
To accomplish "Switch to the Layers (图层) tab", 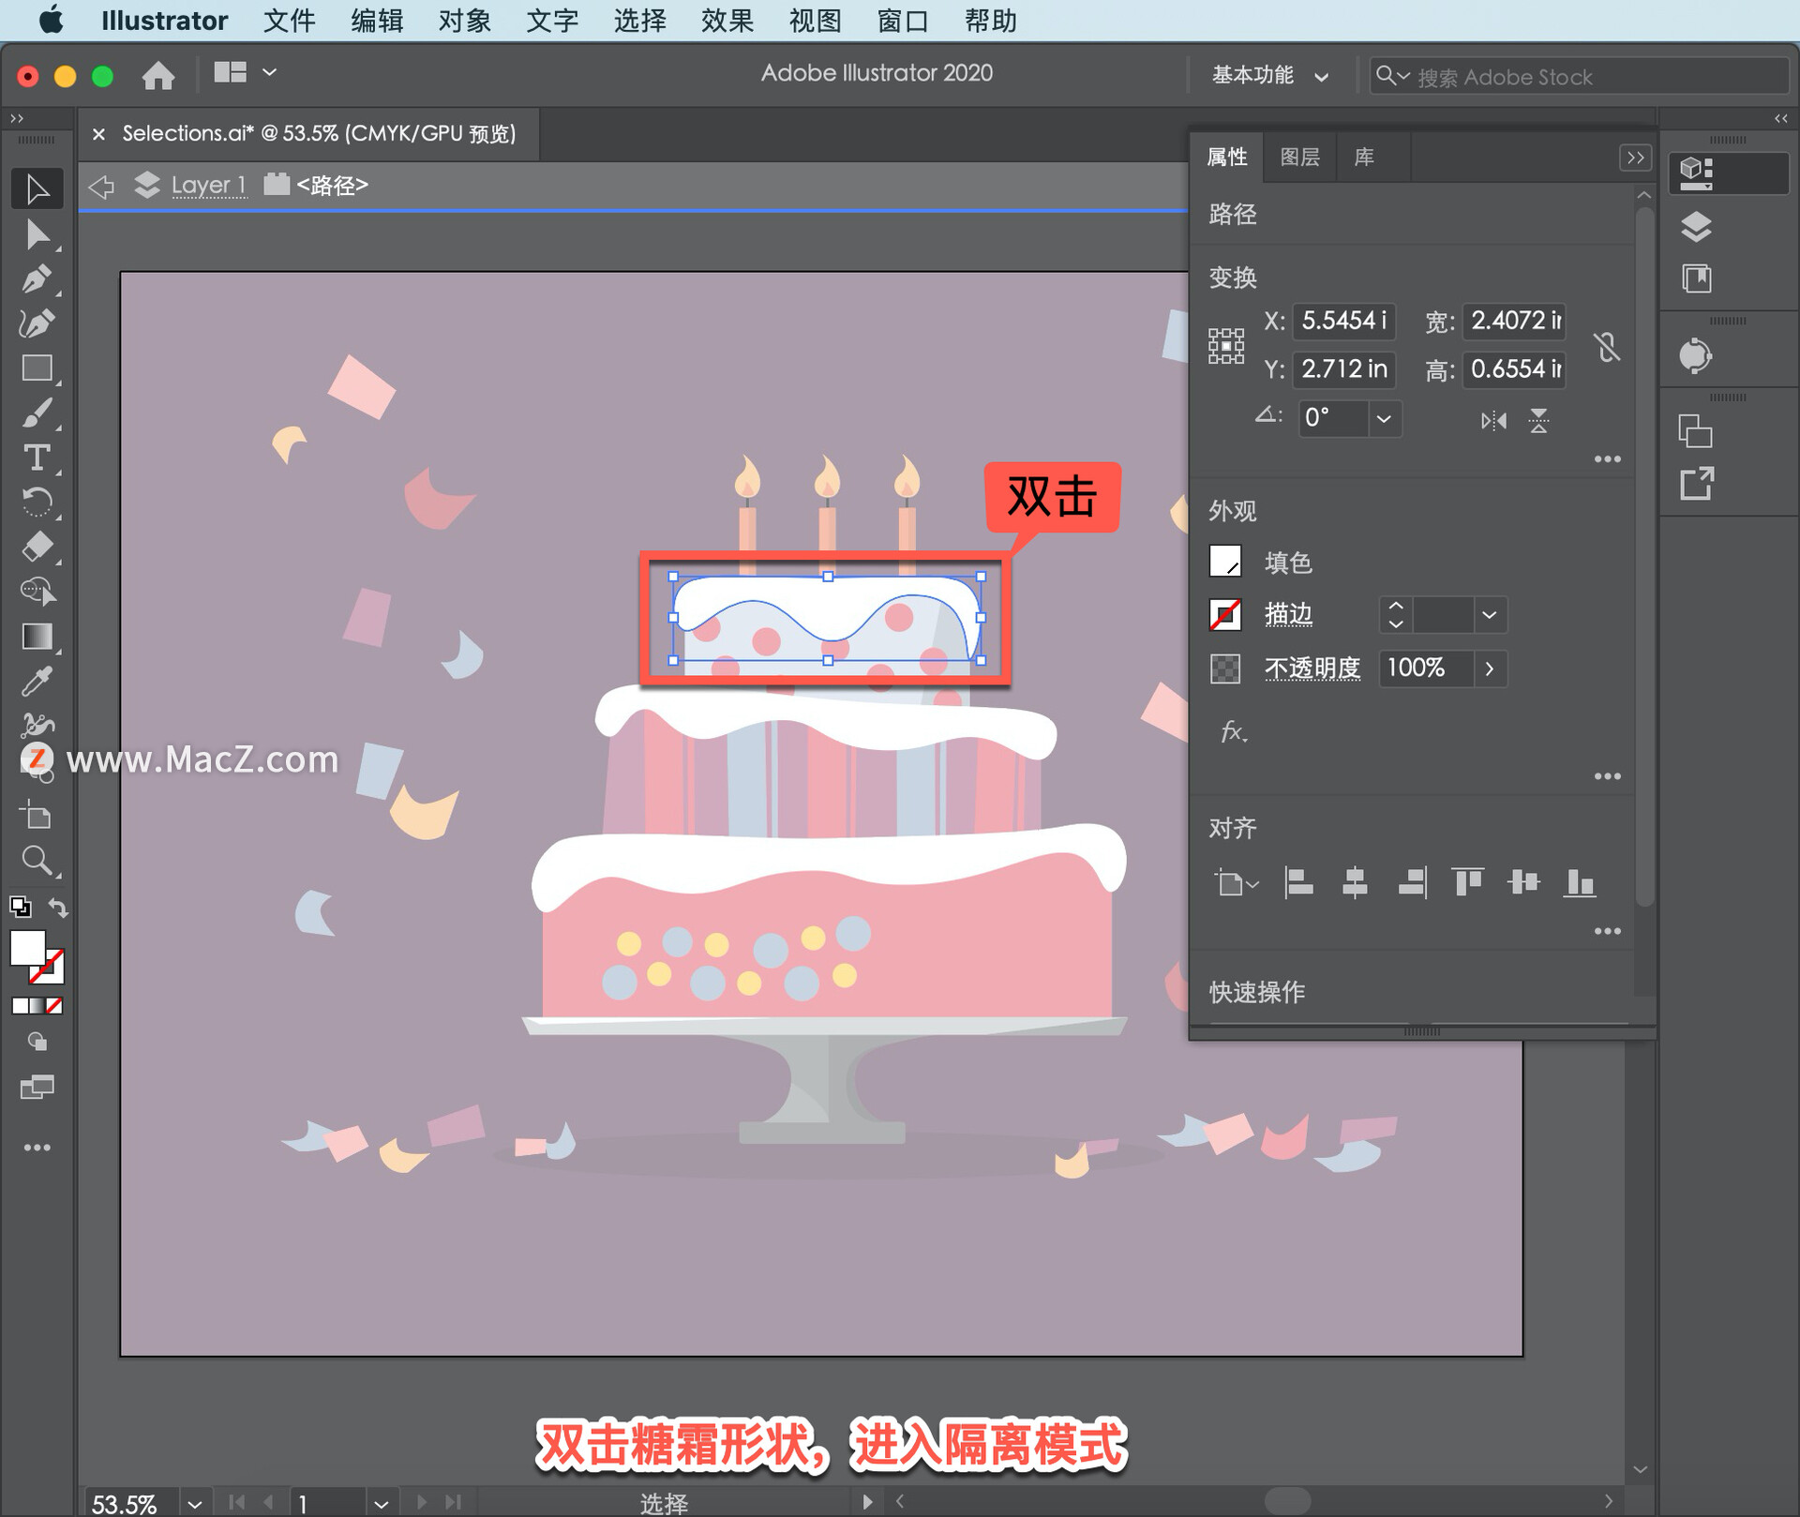I will (x=1299, y=158).
